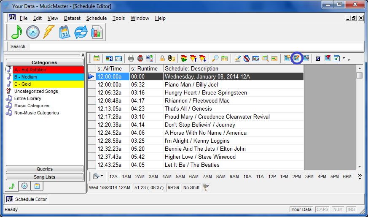
Task: Expand the Queries panel
Action: coord(44,169)
